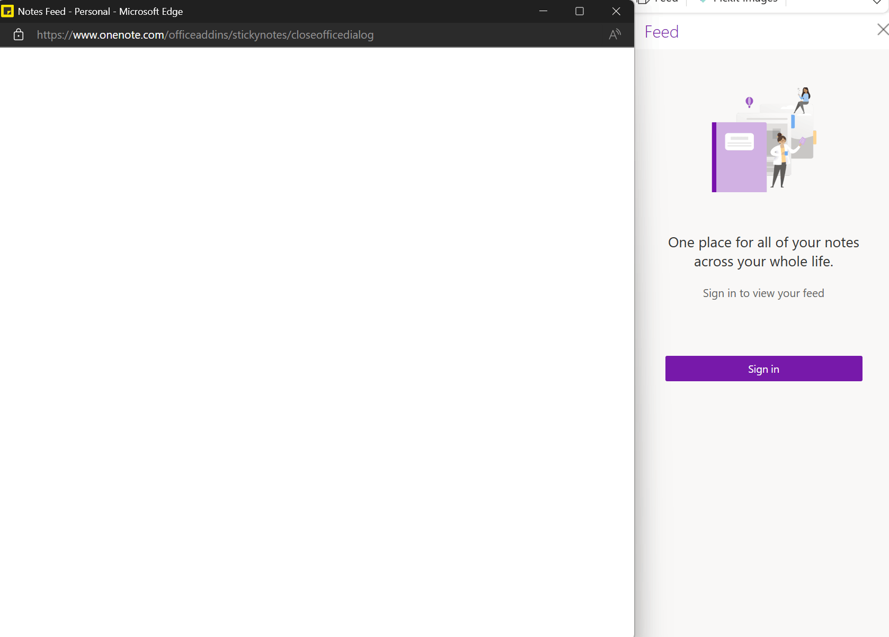Click the lock site information icon
The width and height of the screenshot is (889, 637).
point(19,35)
